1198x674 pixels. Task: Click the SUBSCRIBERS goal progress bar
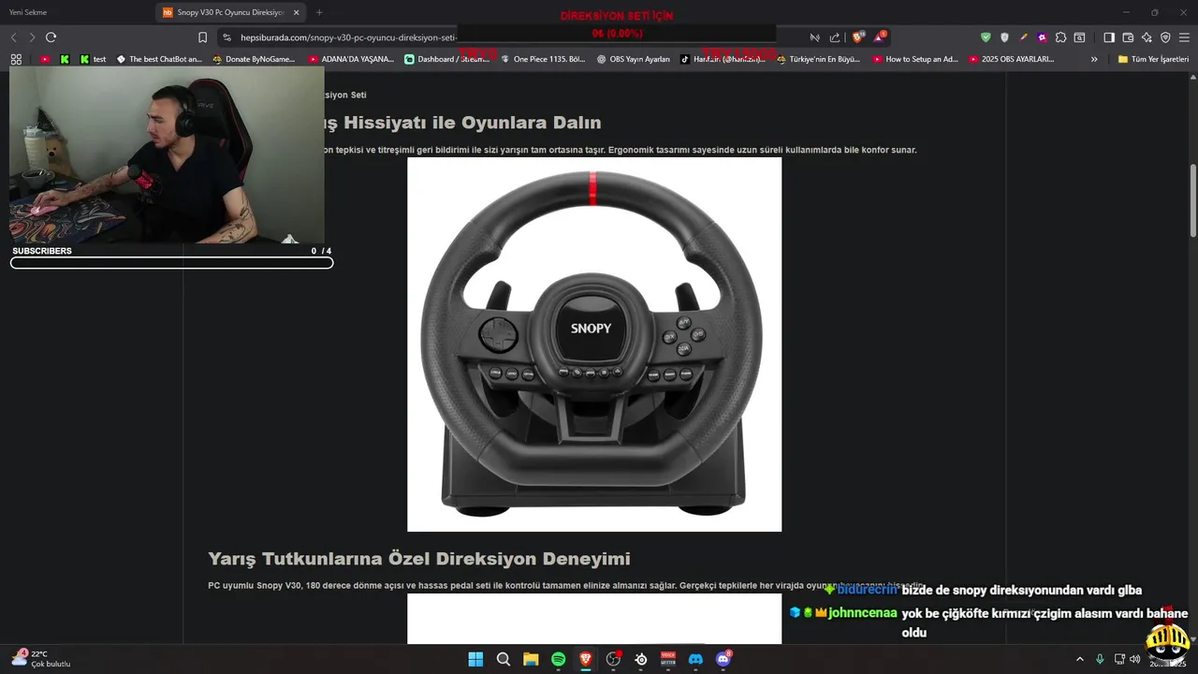coord(172,263)
